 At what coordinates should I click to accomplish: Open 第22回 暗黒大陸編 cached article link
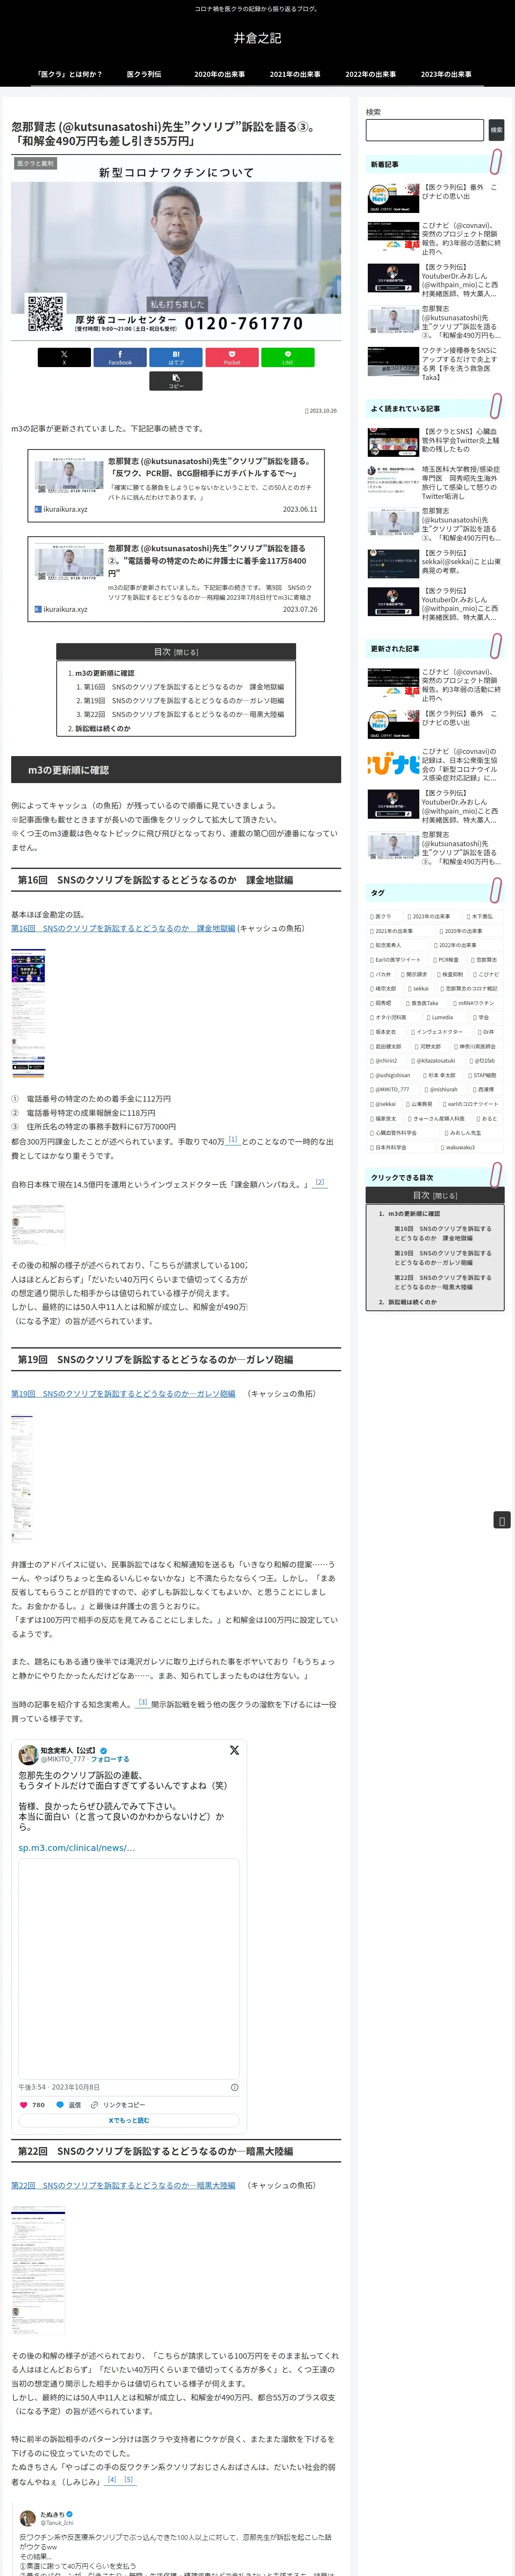coord(123,2185)
